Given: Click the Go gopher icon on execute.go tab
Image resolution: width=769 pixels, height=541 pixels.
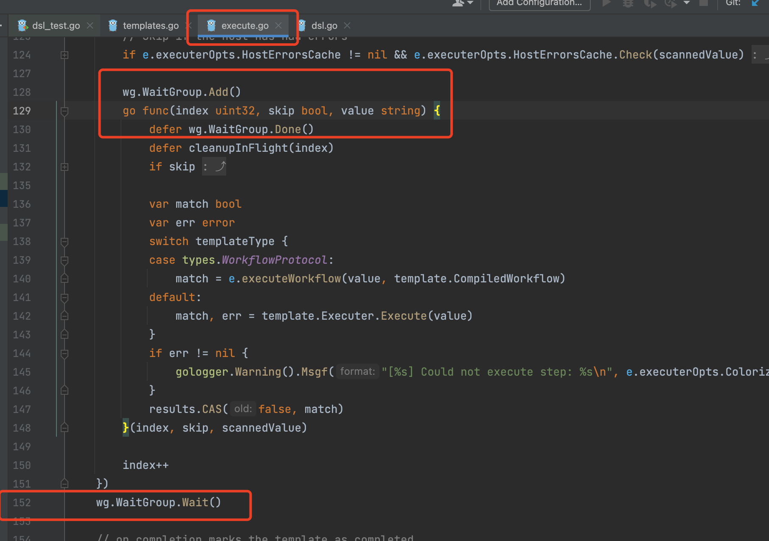Looking at the screenshot, I should tap(211, 25).
